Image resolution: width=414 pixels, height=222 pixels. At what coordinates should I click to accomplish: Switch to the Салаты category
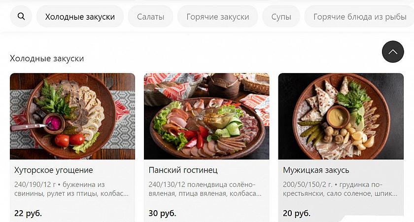(150, 17)
